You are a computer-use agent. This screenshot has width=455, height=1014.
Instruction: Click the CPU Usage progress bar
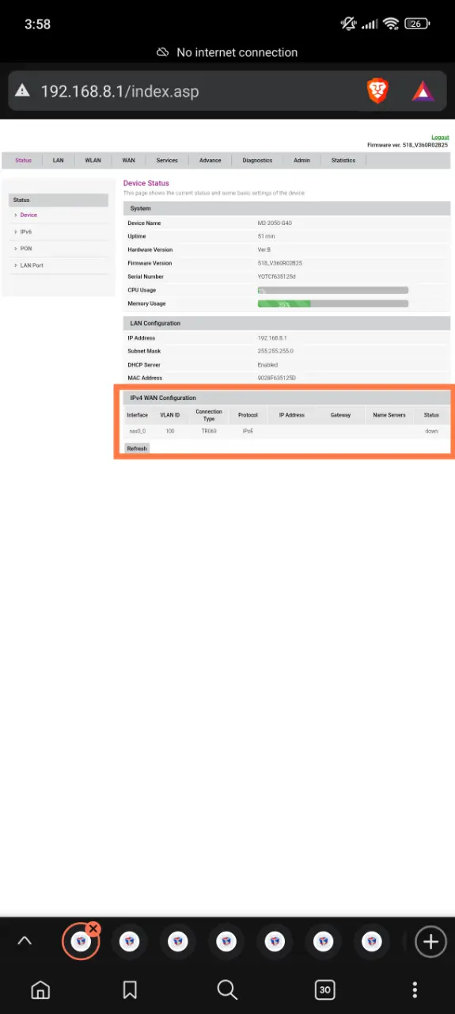pos(333,291)
